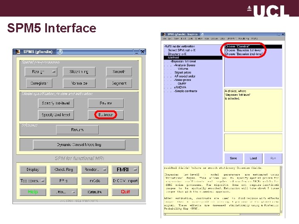Screen dimensions: 299x224
Task: Click the help text vertical scrollbar
Action: point(281,190)
